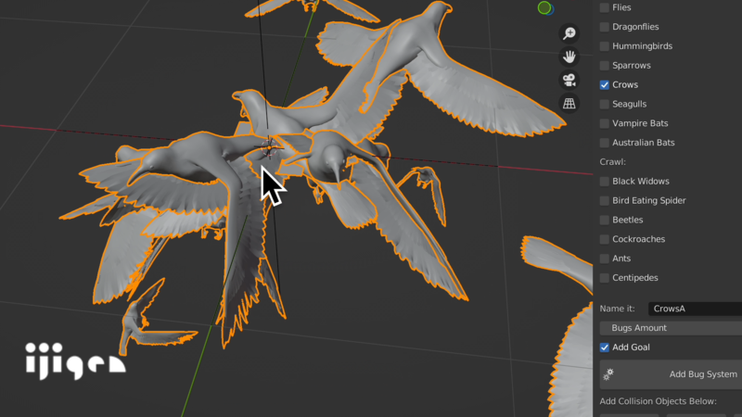Check the Australian Bats option
The height and width of the screenshot is (417, 742).
pyautogui.click(x=605, y=143)
